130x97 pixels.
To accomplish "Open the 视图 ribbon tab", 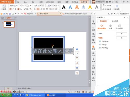I will click(67, 2).
